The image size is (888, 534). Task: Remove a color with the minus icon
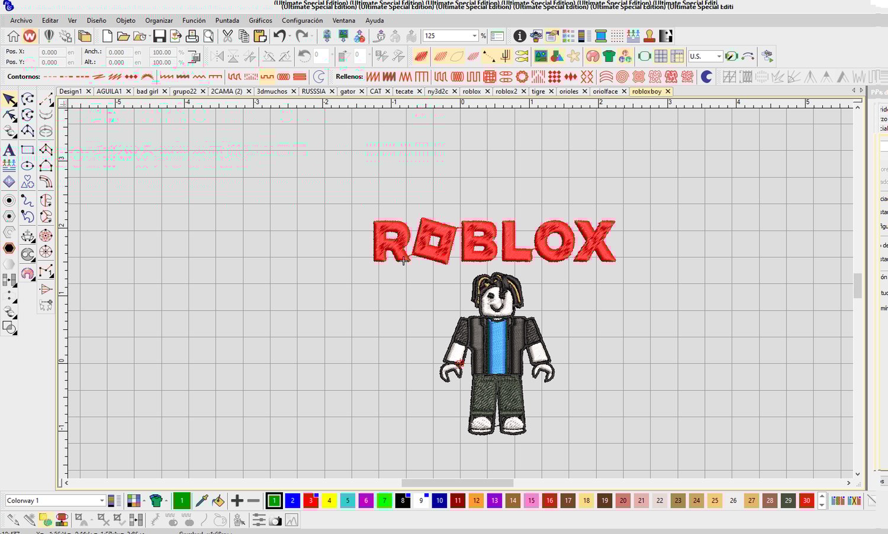(254, 501)
